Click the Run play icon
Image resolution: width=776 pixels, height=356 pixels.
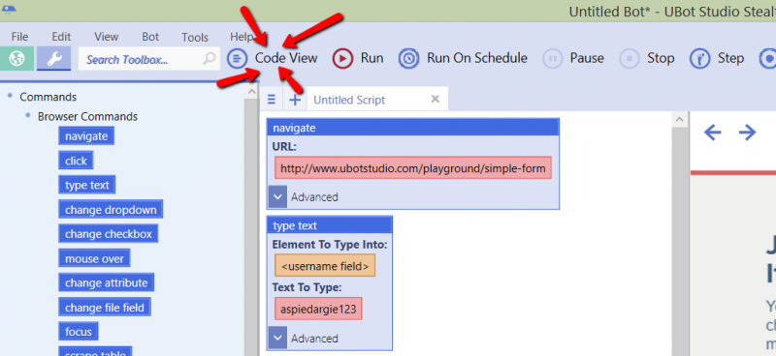click(342, 59)
